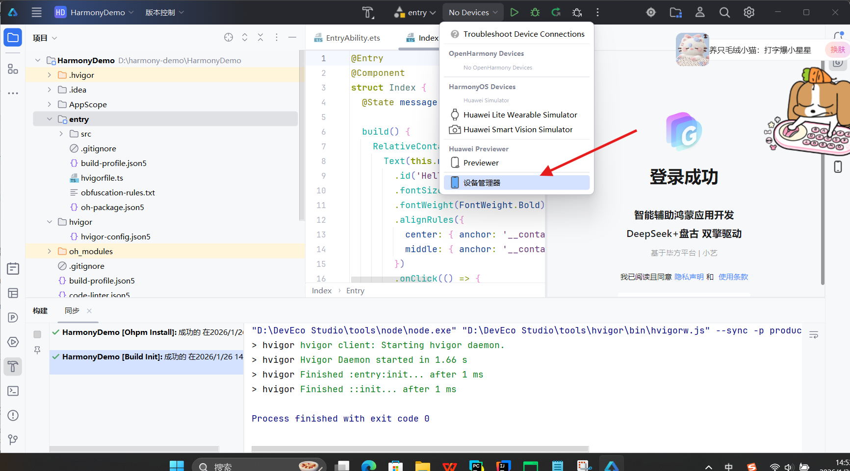Expand the src folder
The width and height of the screenshot is (850, 471).
(x=61, y=134)
